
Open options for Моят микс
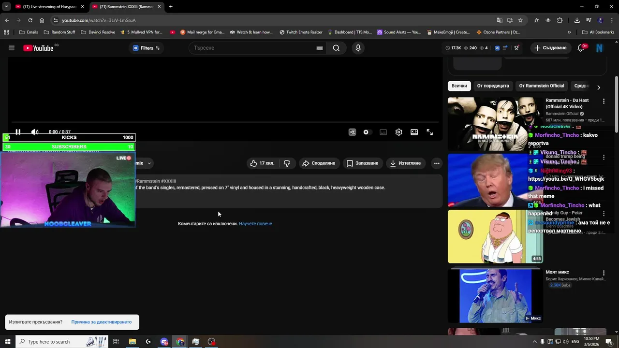(604, 273)
